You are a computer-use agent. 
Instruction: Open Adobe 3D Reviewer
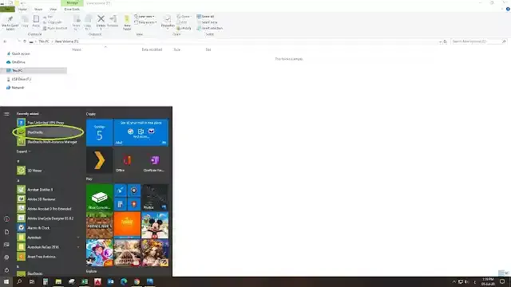49,199
